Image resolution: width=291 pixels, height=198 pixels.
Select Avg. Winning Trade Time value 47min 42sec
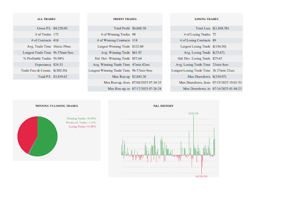tap(141, 64)
